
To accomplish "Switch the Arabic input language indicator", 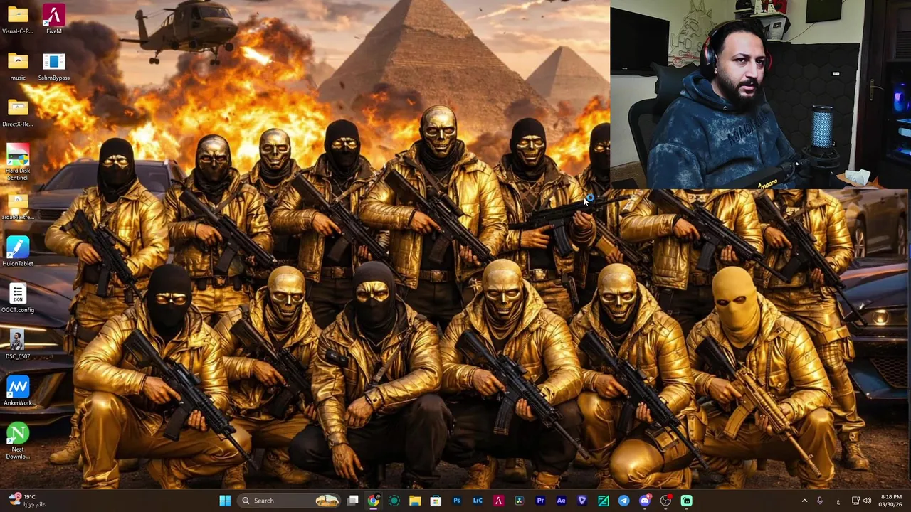I will (838, 501).
